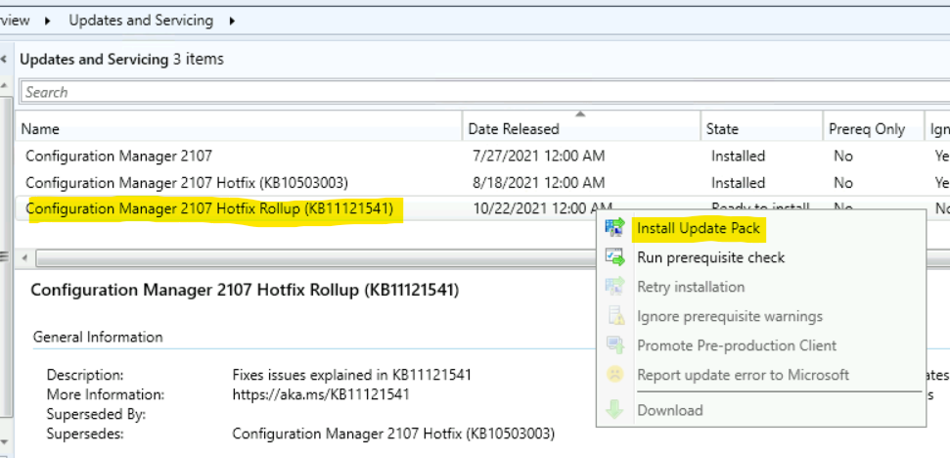The height and width of the screenshot is (458, 950).
Task: Click the 8/18/2021 12:00 AM date cell
Action: [x=539, y=182]
